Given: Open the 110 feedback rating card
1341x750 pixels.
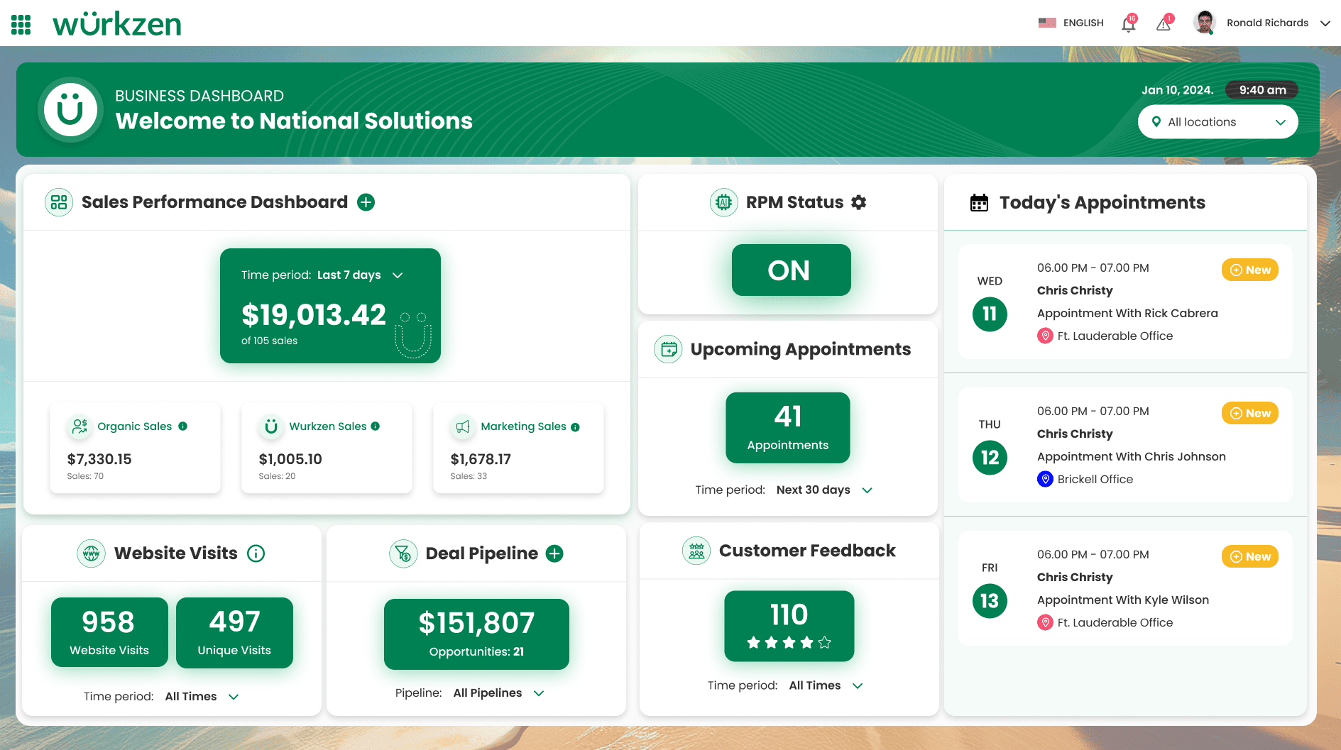Looking at the screenshot, I should point(789,626).
